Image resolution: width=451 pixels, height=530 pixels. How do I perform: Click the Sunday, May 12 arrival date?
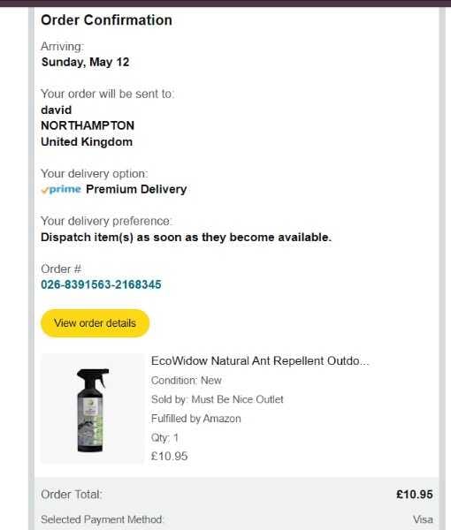tap(85, 62)
